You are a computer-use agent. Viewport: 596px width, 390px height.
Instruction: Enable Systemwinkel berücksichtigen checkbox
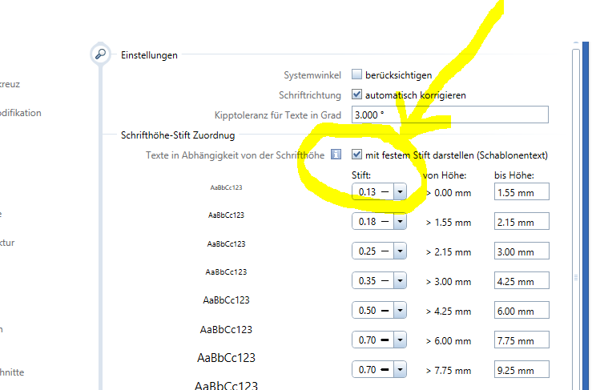tap(357, 74)
